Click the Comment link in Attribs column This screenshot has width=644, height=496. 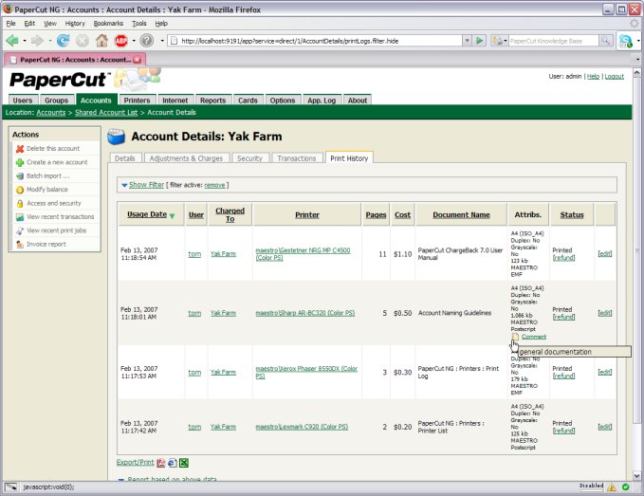tap(534, 337)
